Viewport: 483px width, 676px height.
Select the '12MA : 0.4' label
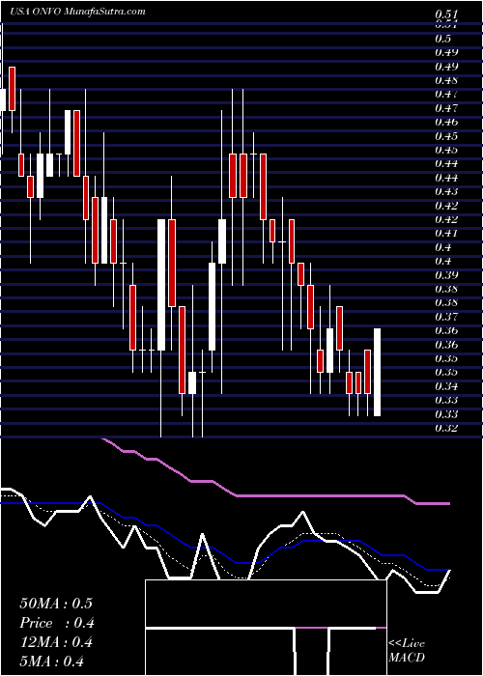[x=56, y=642]
